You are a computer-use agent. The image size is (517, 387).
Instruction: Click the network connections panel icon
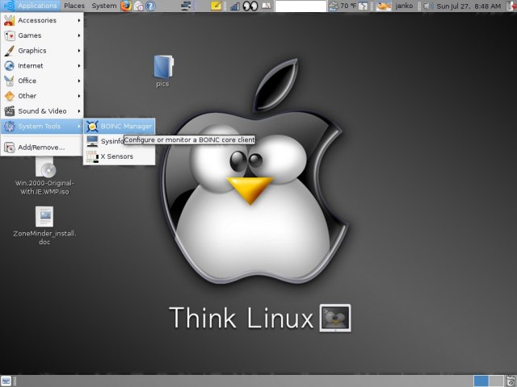(186, 6)
